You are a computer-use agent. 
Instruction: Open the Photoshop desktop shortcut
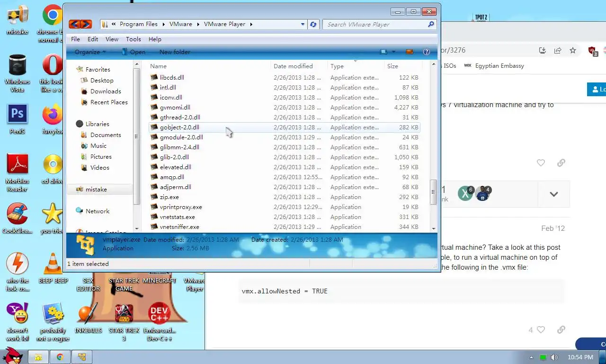17,119
